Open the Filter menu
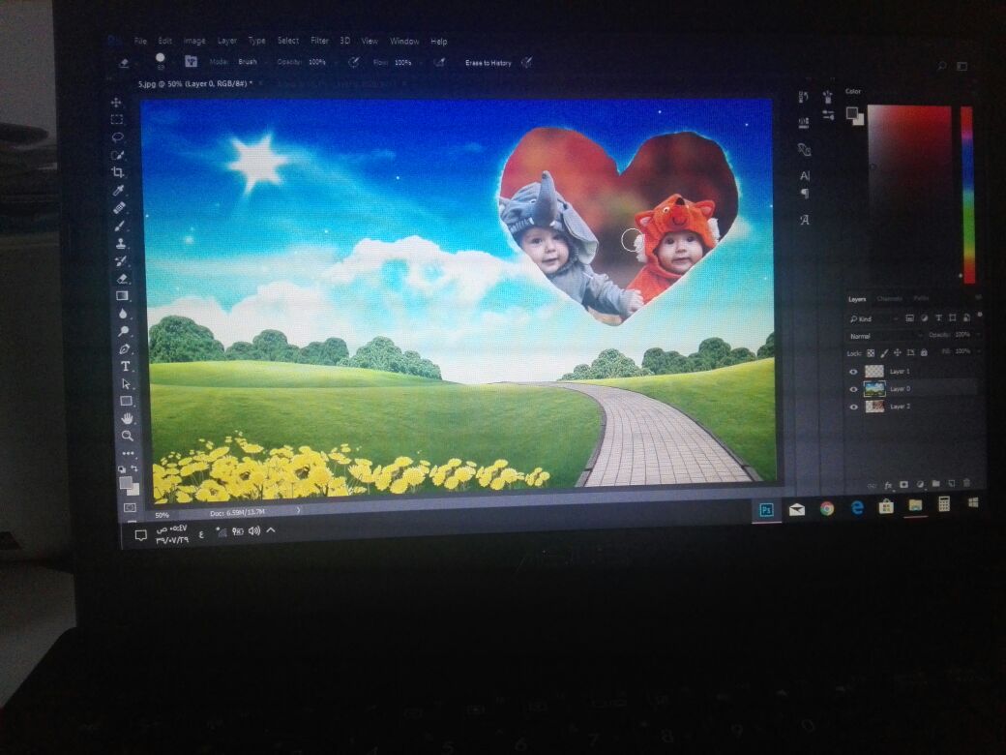The width and height of the screenshot is (1006, 755). pos(319,42)
